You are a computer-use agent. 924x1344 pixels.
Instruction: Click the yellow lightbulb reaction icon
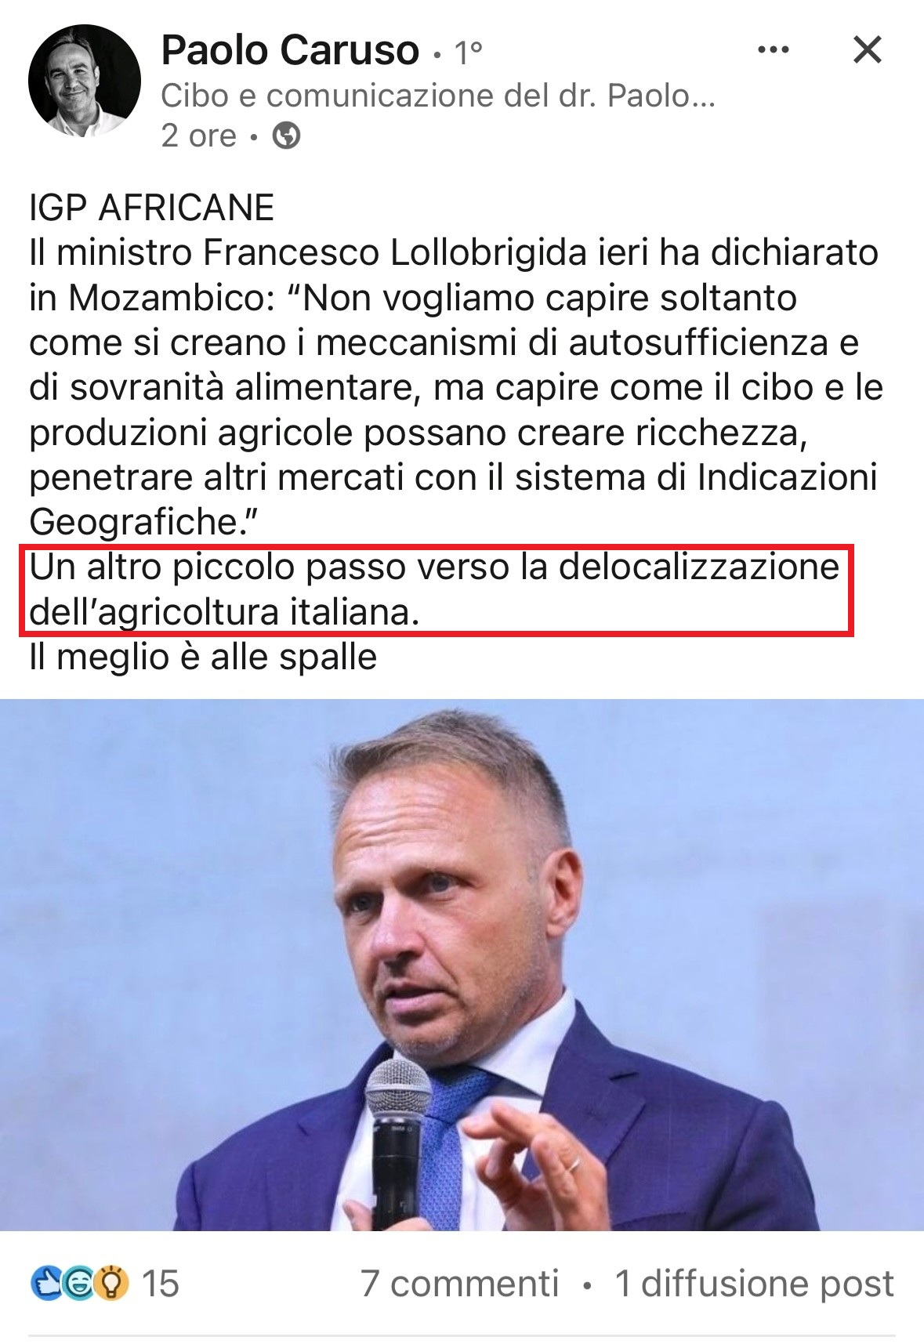(x=111, y=1284)
